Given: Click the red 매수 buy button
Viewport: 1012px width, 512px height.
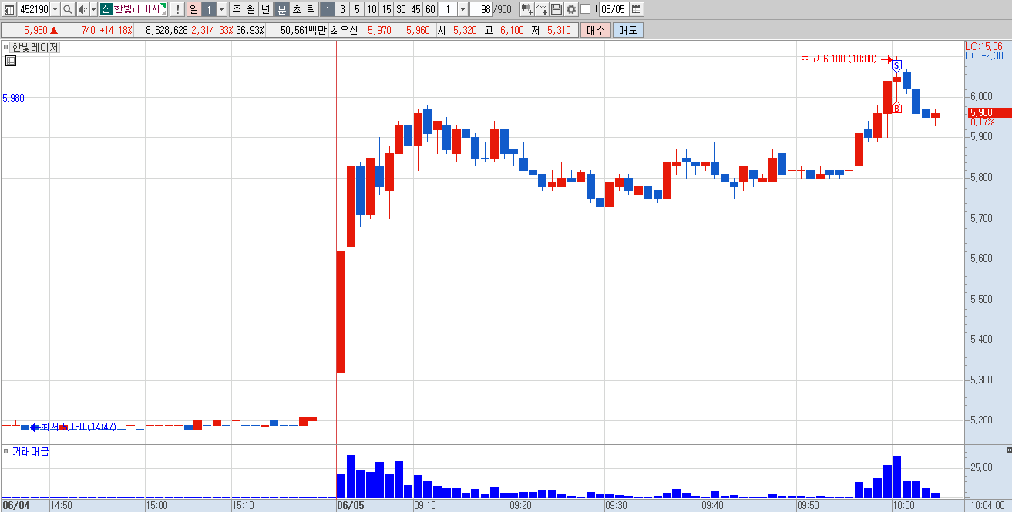Looking at the screenshot, I should [x=595, y=30].
